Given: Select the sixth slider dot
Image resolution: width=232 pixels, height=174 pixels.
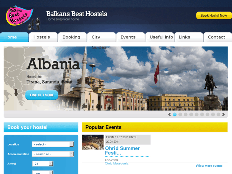Looking at the screenshot, I should click(202, 115).
